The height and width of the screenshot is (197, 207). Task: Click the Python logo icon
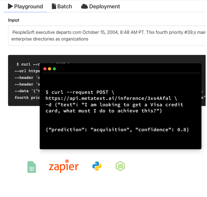coord(97,166)
